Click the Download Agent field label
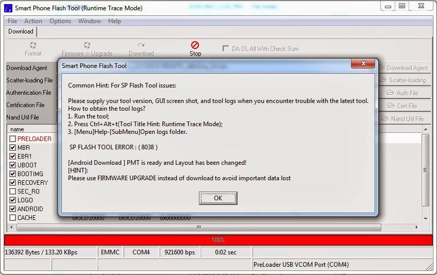437x275 pixels. (27, 68)
